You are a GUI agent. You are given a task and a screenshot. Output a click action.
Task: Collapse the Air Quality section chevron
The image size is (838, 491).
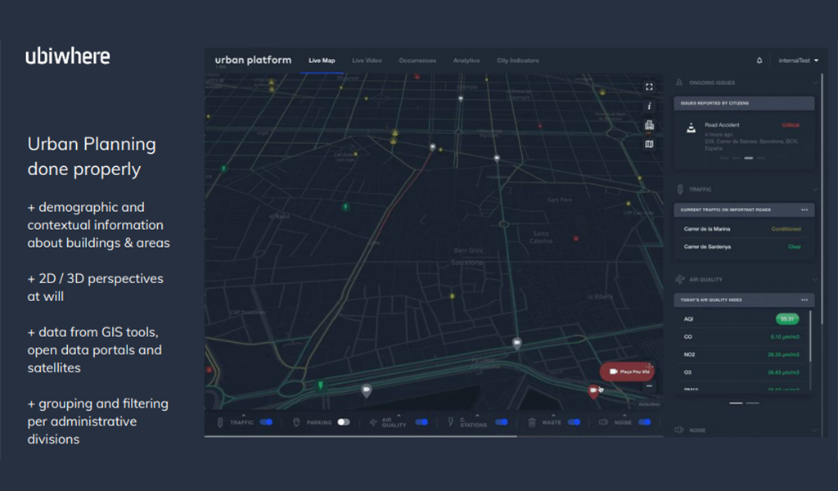tap(814, 279)
